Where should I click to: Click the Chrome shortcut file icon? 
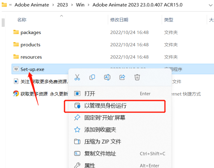[x=16, y=94]
